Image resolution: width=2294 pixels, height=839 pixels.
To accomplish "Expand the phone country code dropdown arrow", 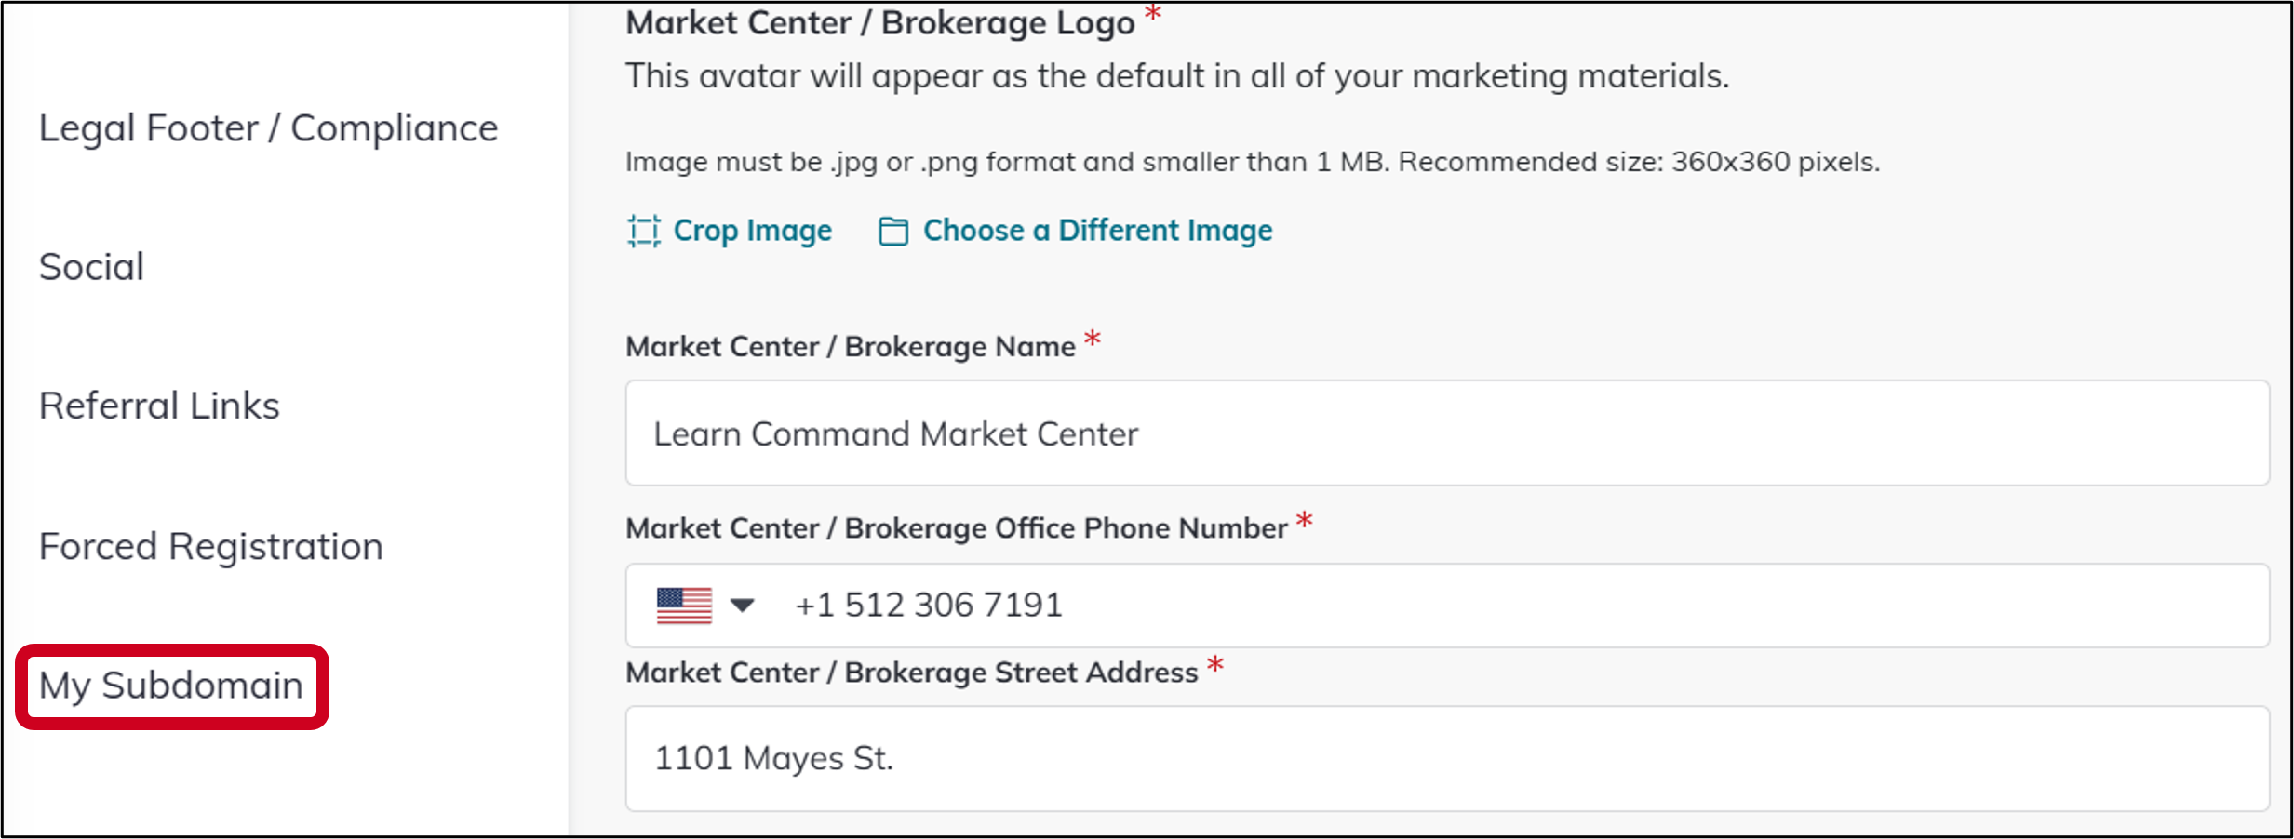I will click(x=742, y=606).
